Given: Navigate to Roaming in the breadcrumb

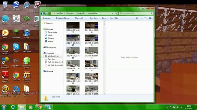Looking at the screenshot, I should pos(70,13).
